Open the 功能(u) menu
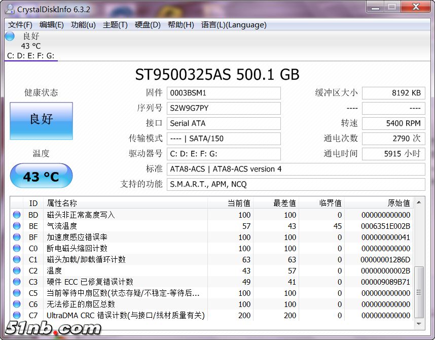 (83, 25)
